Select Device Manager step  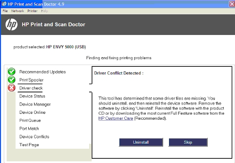(x=35, y=104)
